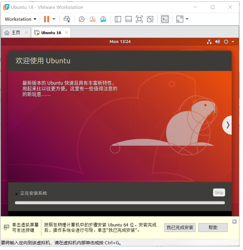243x250 pixels.
Task: Open the stretch display dropdown arrow
Action: [x=187, y=19]
